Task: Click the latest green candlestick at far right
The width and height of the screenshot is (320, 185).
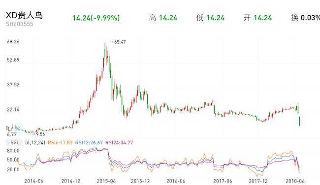Action: 300,121
